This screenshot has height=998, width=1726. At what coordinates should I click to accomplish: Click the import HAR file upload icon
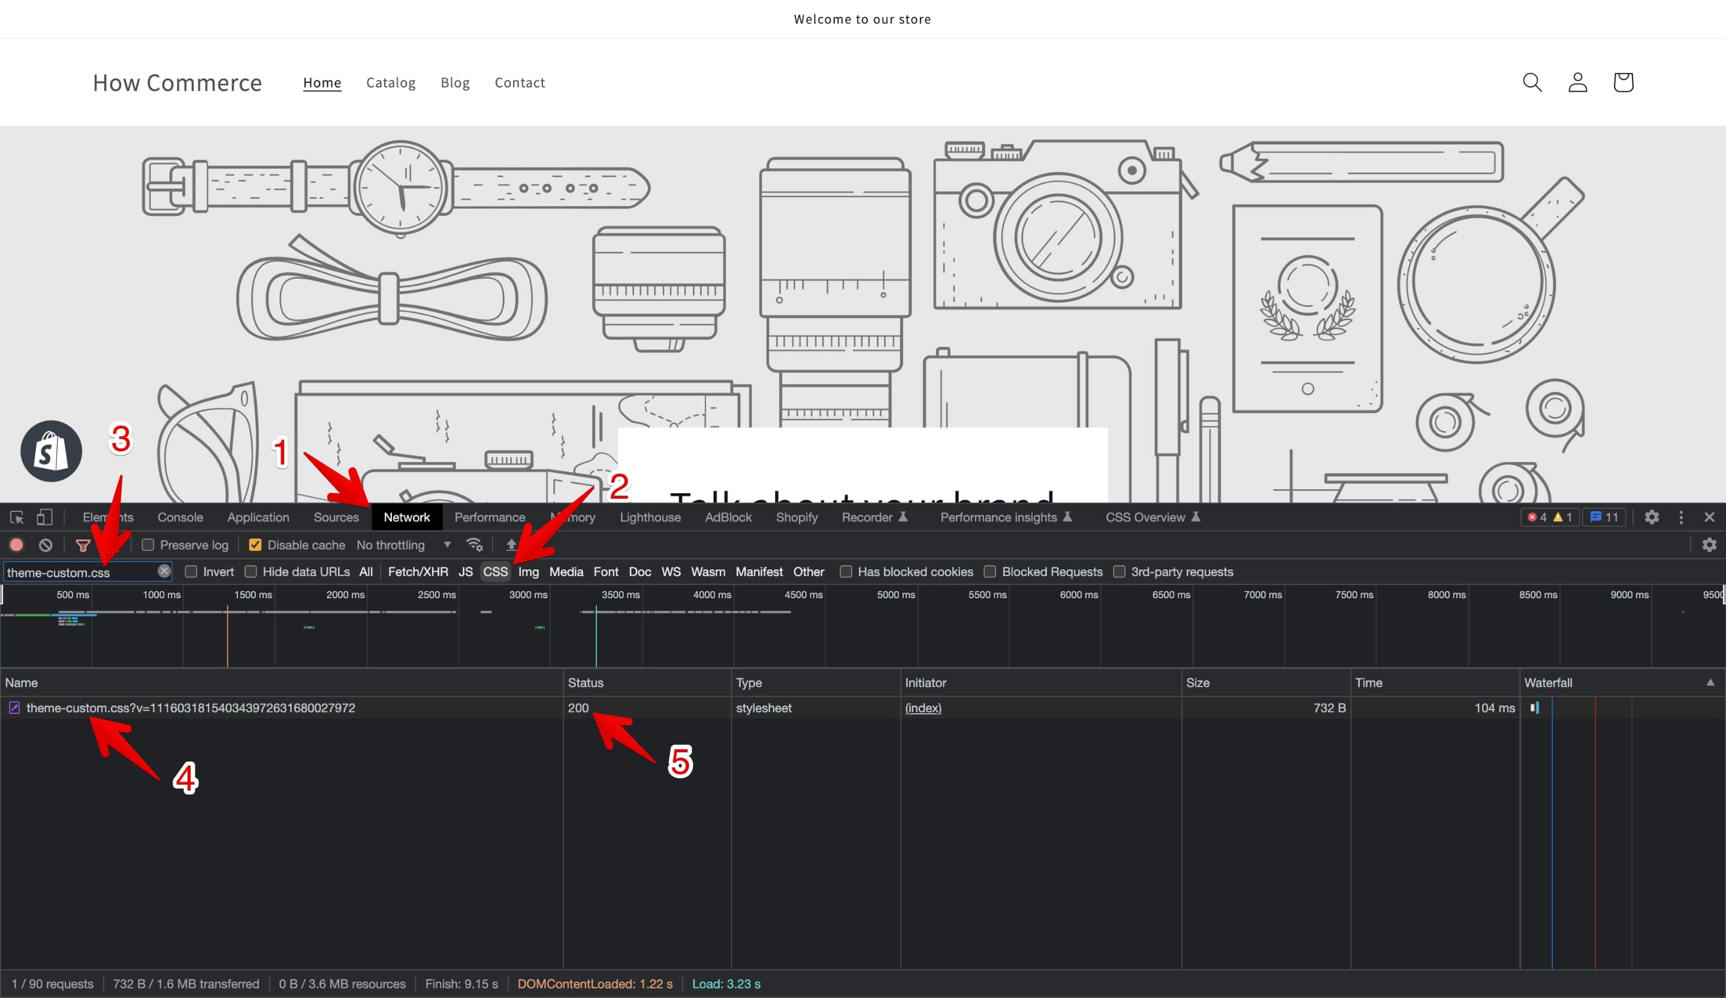511,545
